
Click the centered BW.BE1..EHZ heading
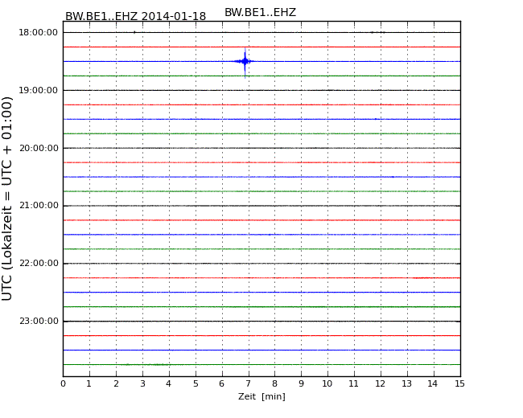click(260, 12)
